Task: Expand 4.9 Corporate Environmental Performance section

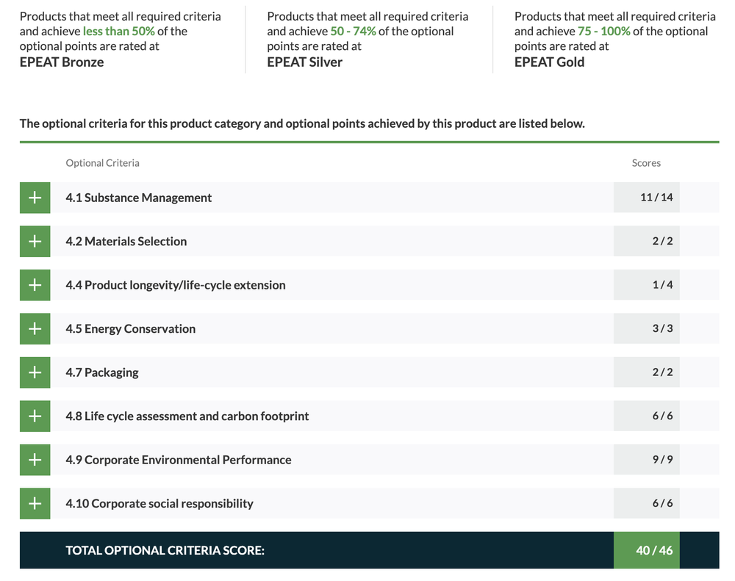Action: pyautogui.click(x=35, y=460)
